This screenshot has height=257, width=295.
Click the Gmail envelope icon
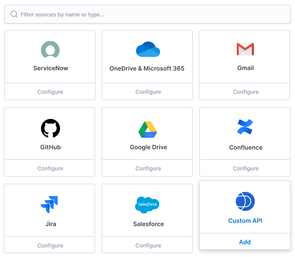(245, 49)
